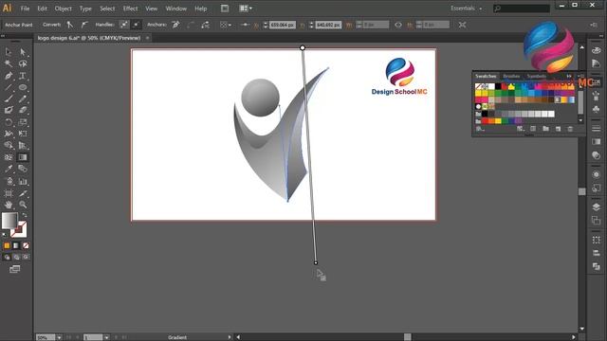Pick the Magic Wand tool

tap(9, 63)
